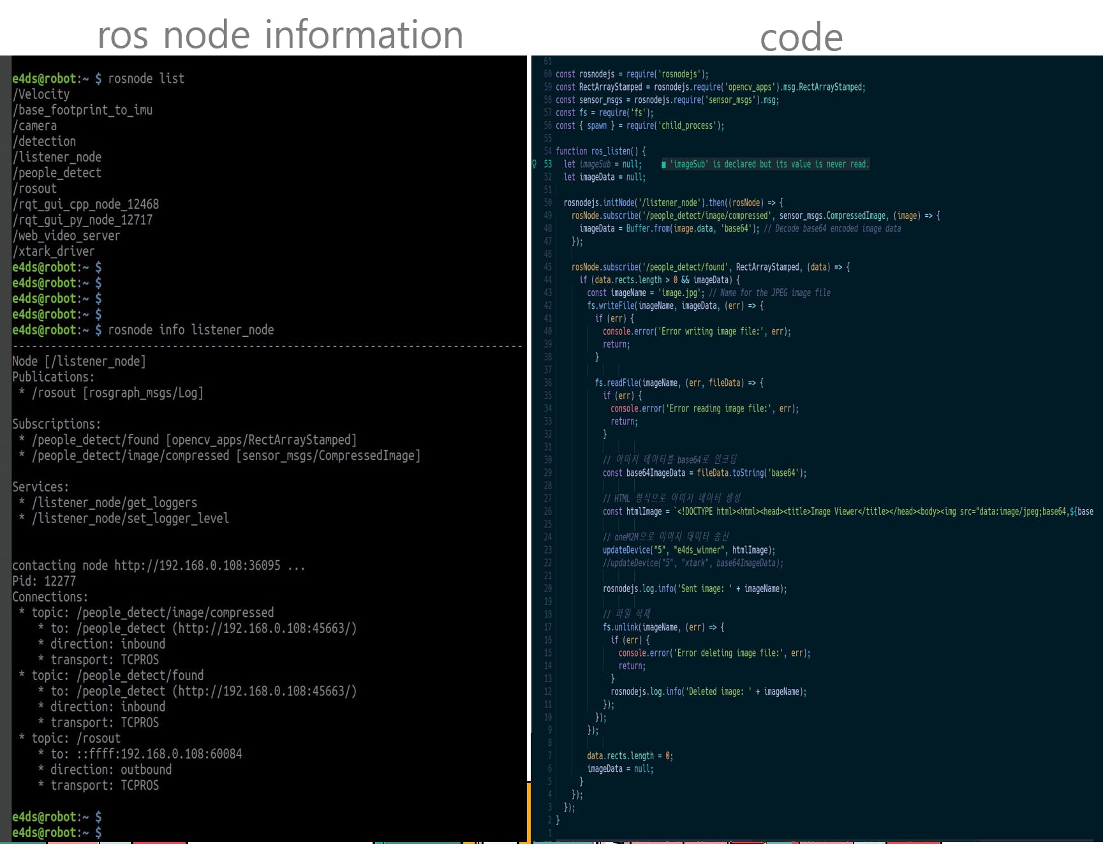Click the /rqt_gui_cpp_node_12468 entry
This screenshot has width=1103, height=844.
pyautogui.click(x=85, y=204)
